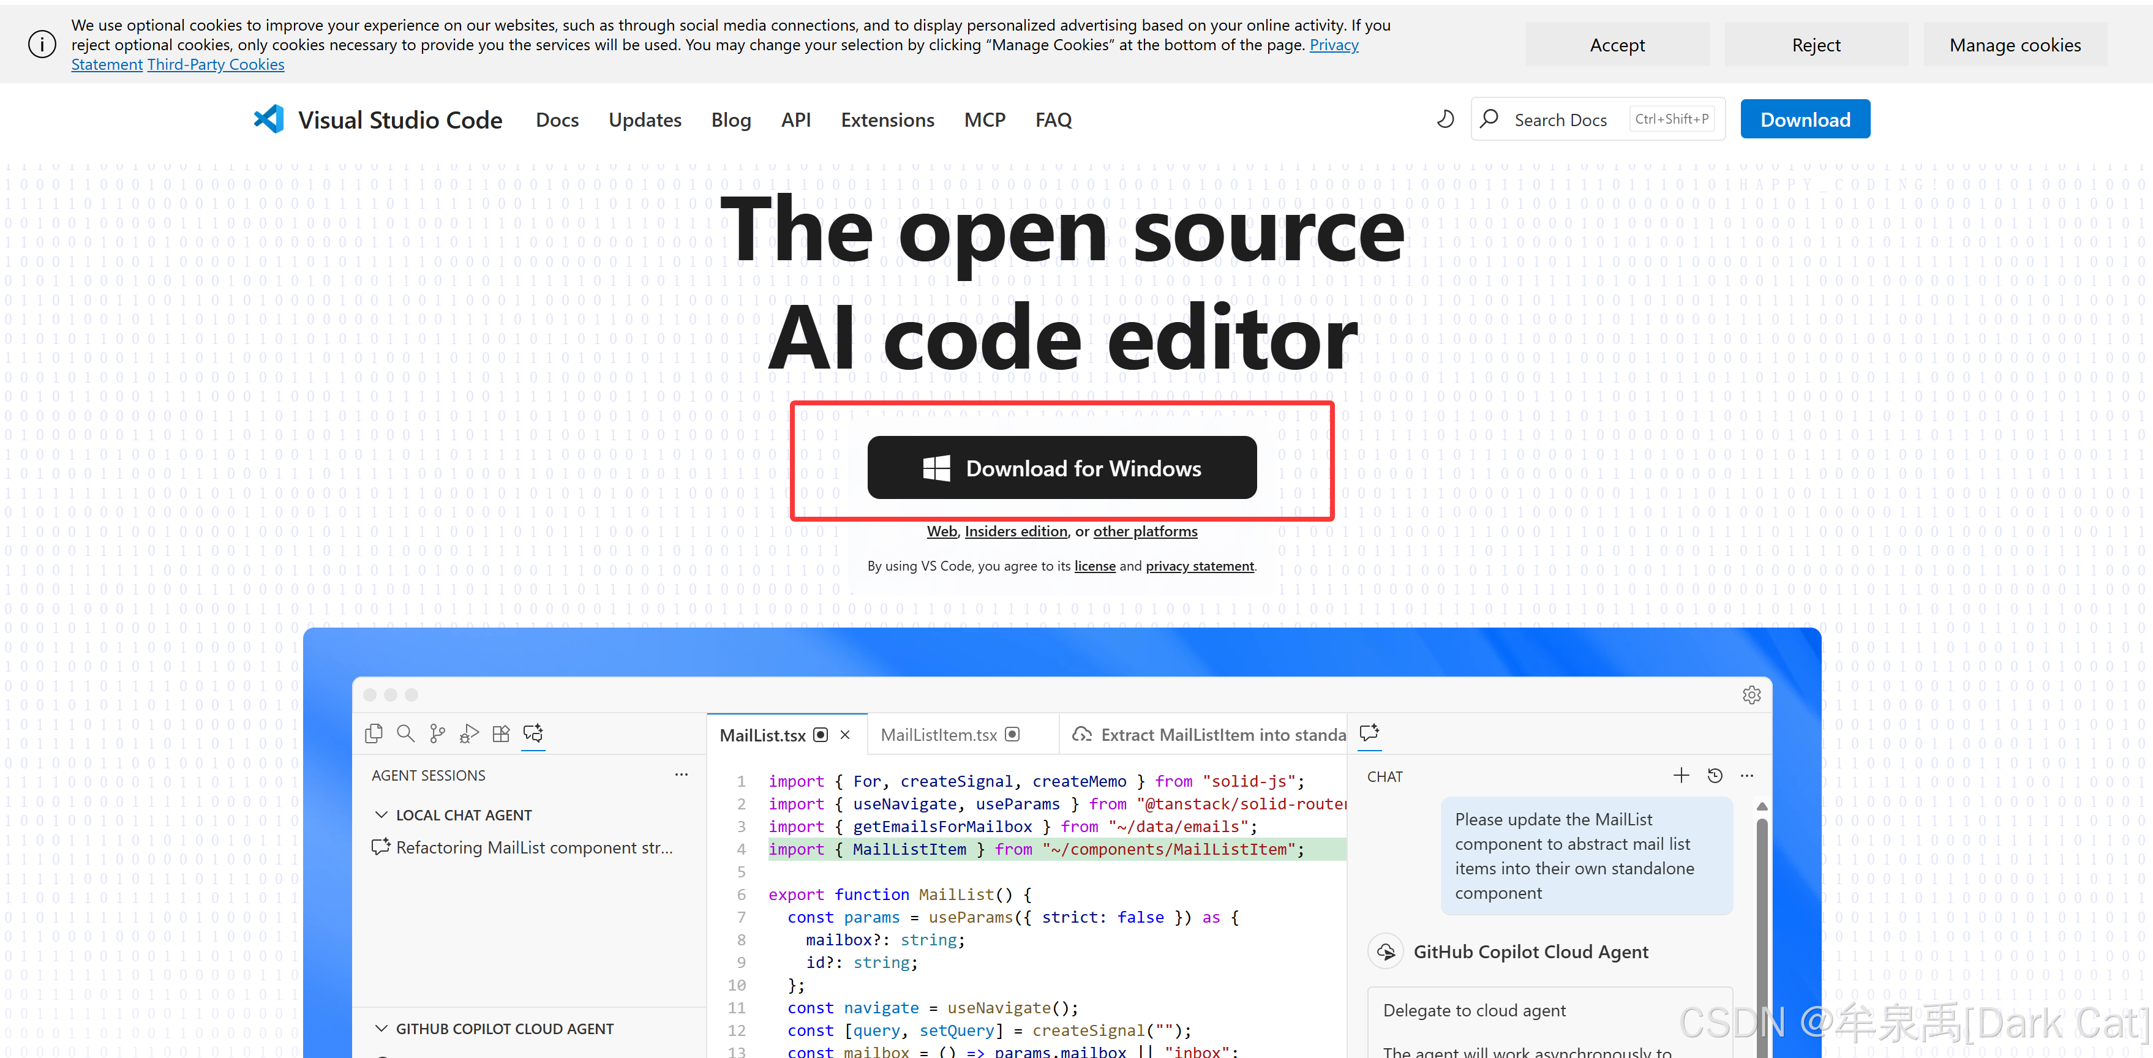The width and height of the screenshot is (2153, 1058).
Task: Open chat history clock icon
Action: click(x=1715, y=776)
